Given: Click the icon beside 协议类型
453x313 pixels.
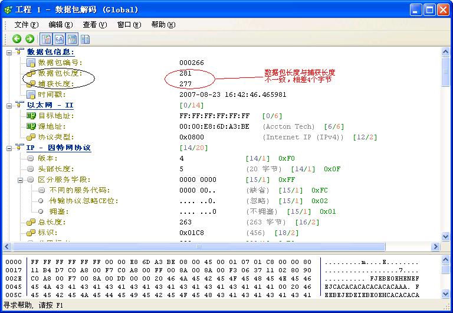Looking at the screenshot, I should [x=31, y=137].
